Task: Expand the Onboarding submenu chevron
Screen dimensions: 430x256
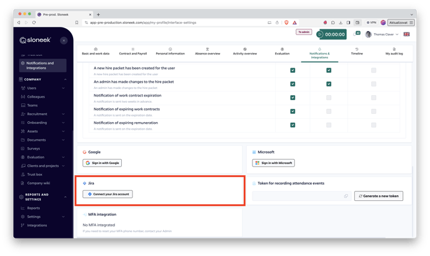Action: (63, 123)
